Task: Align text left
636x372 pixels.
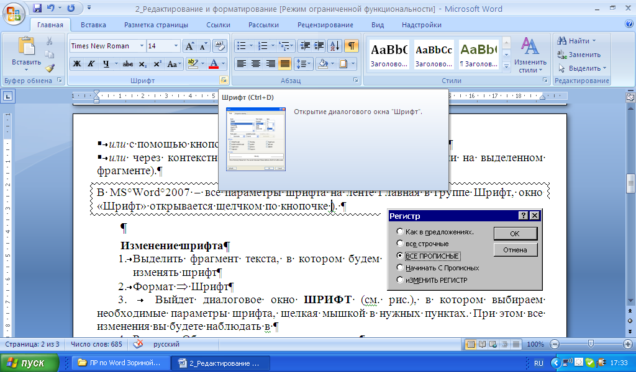Action: (x=242, y=64)
